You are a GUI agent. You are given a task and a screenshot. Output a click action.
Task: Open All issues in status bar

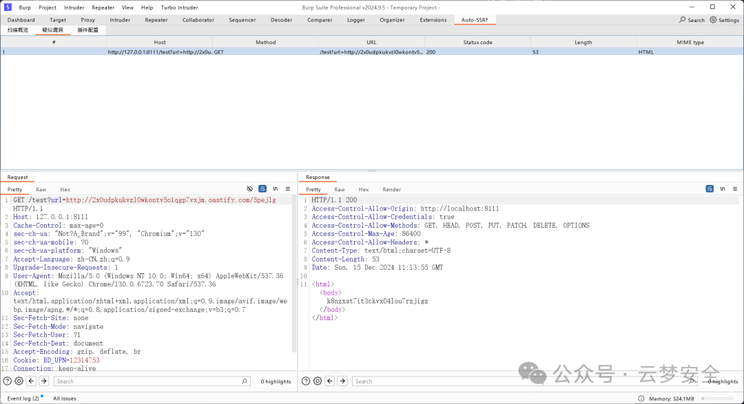click(x=65, y=398)
